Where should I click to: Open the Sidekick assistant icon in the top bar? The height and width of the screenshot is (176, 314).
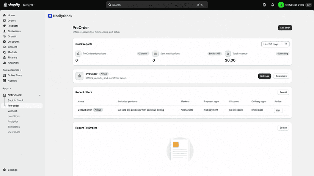click(264, 5)
